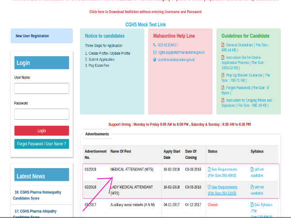The image size is (291, 218).
Task: Click Name Of Post column header
Action: click(121, 152)
